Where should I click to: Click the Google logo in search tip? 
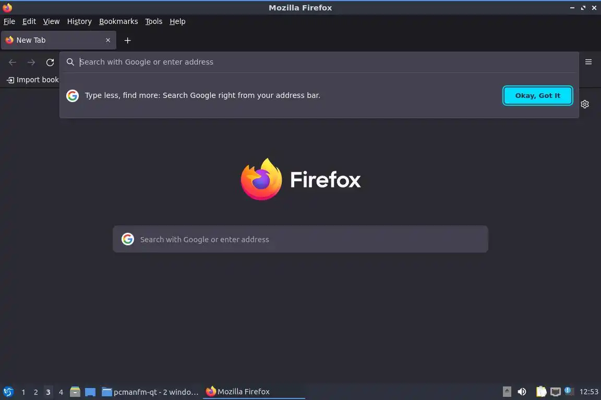pos(73,96)
